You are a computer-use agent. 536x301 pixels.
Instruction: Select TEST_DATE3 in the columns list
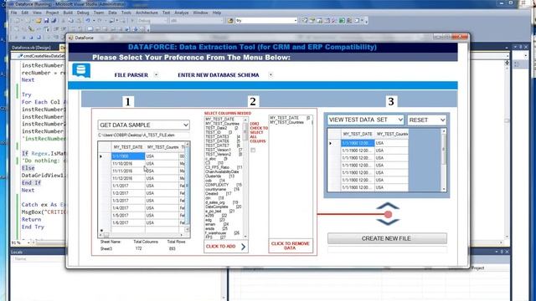click(222, 136)
